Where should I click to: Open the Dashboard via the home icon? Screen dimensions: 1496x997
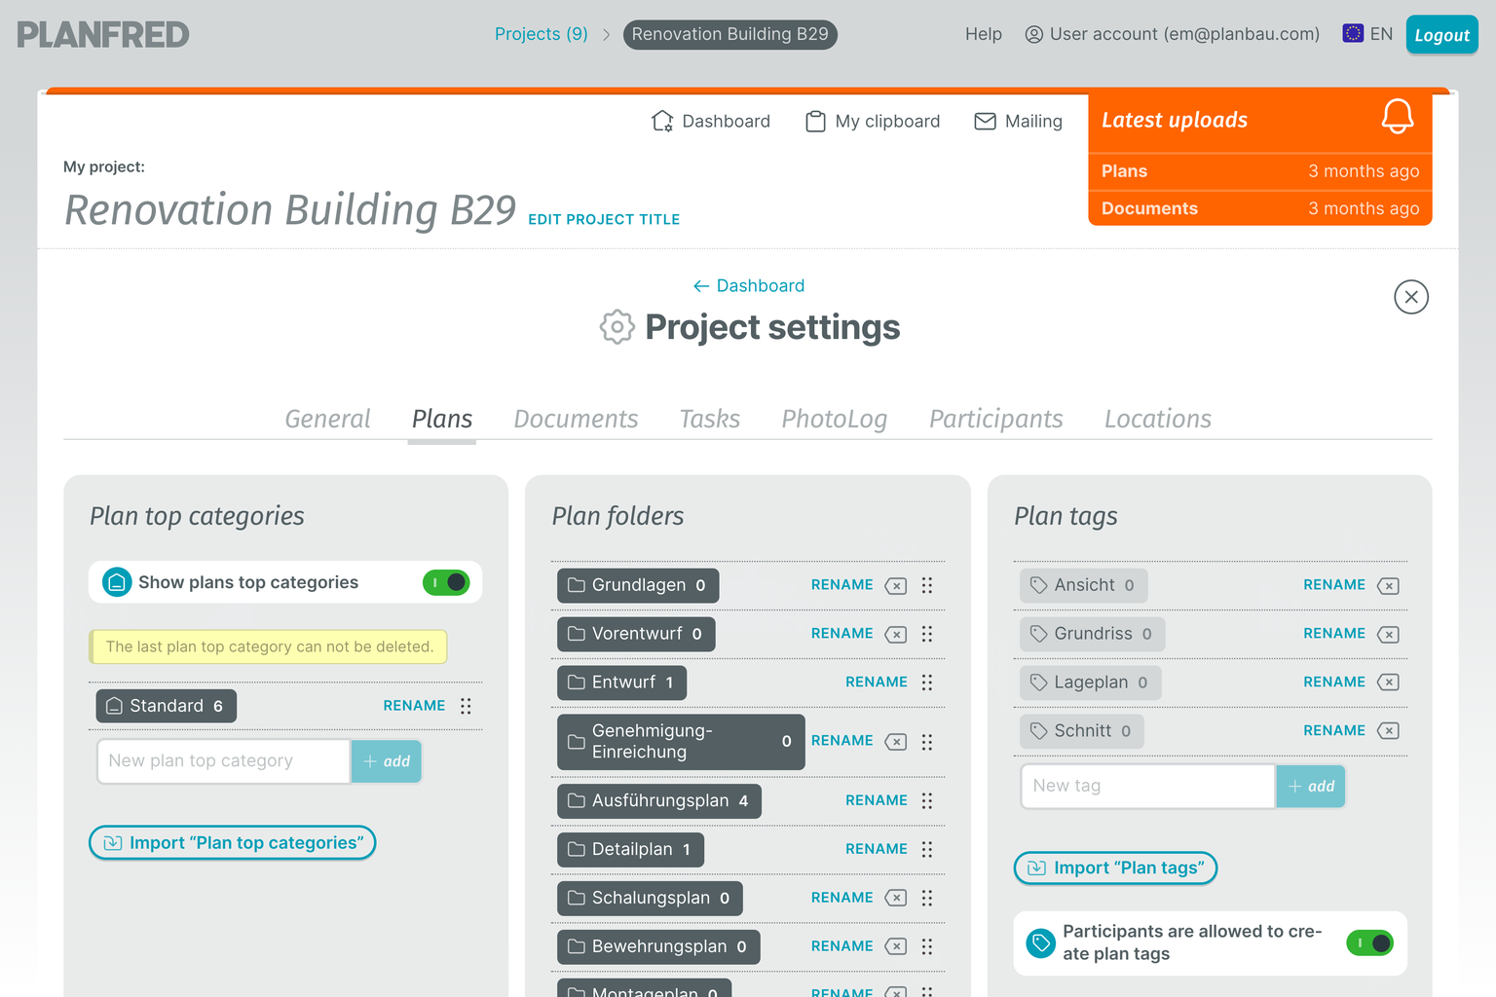coord(663,121)
